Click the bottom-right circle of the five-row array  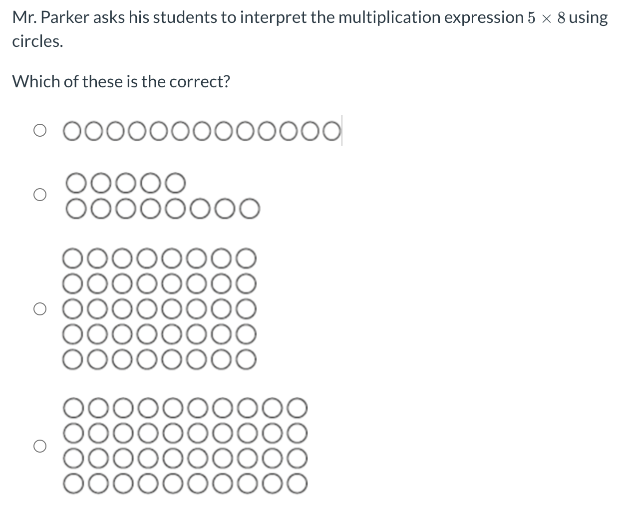(247, 359)
